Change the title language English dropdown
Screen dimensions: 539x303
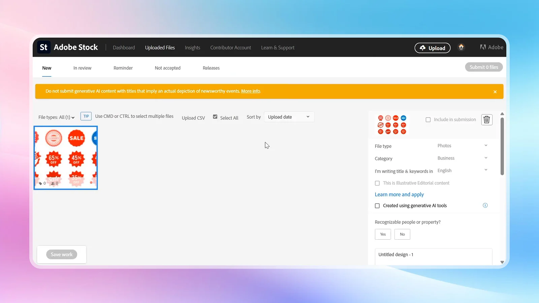point(462,171)
